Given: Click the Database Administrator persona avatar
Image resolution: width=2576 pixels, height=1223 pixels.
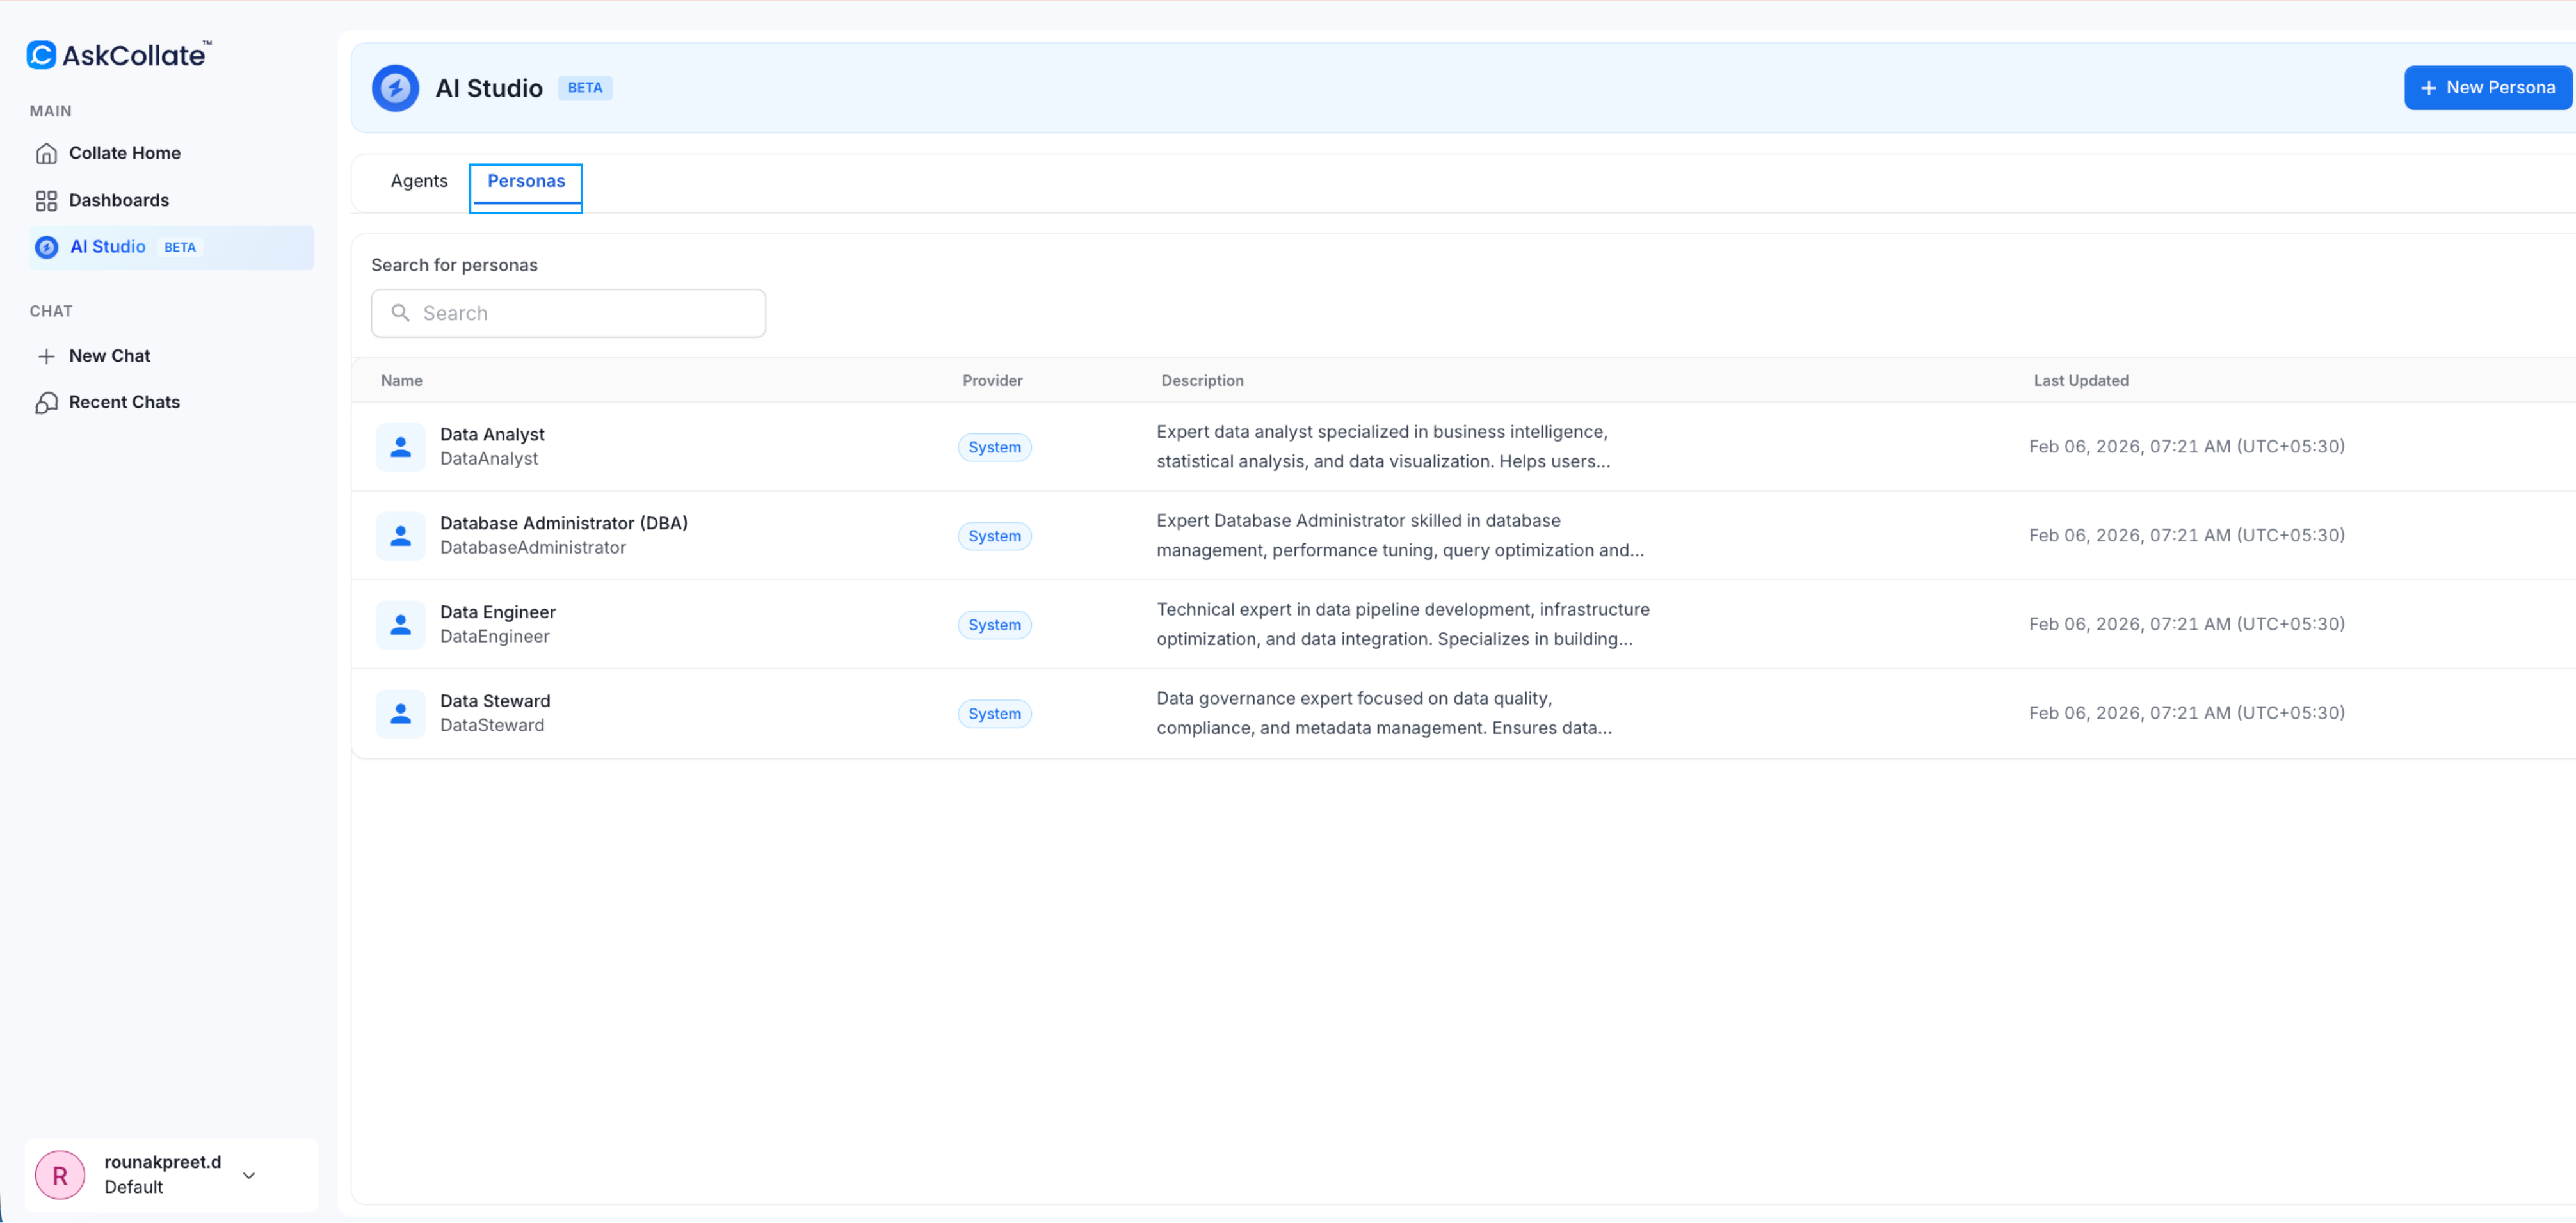Looking at the screenshot, I should coord(401,535).
